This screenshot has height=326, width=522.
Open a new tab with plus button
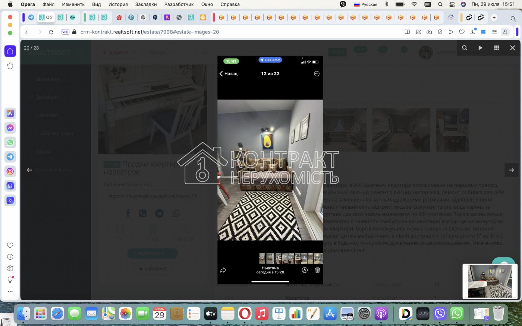tap(494, 18)
